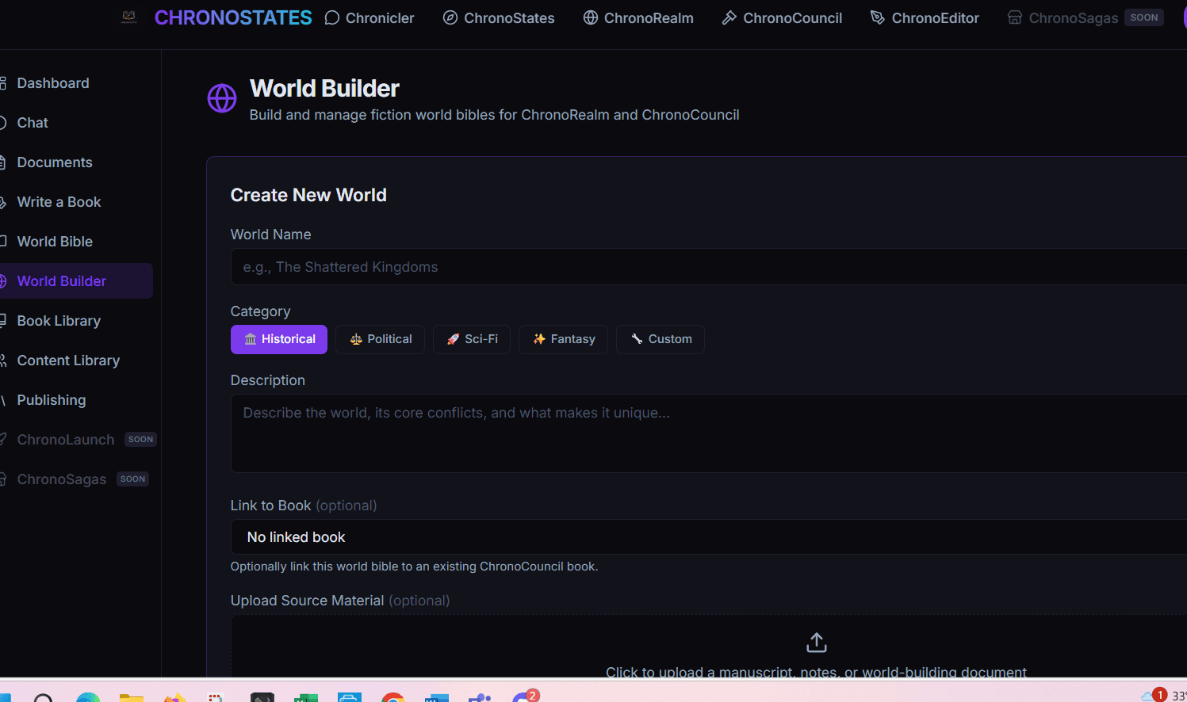Select the Historical category option
The image size is (1187, 702).
279,339
